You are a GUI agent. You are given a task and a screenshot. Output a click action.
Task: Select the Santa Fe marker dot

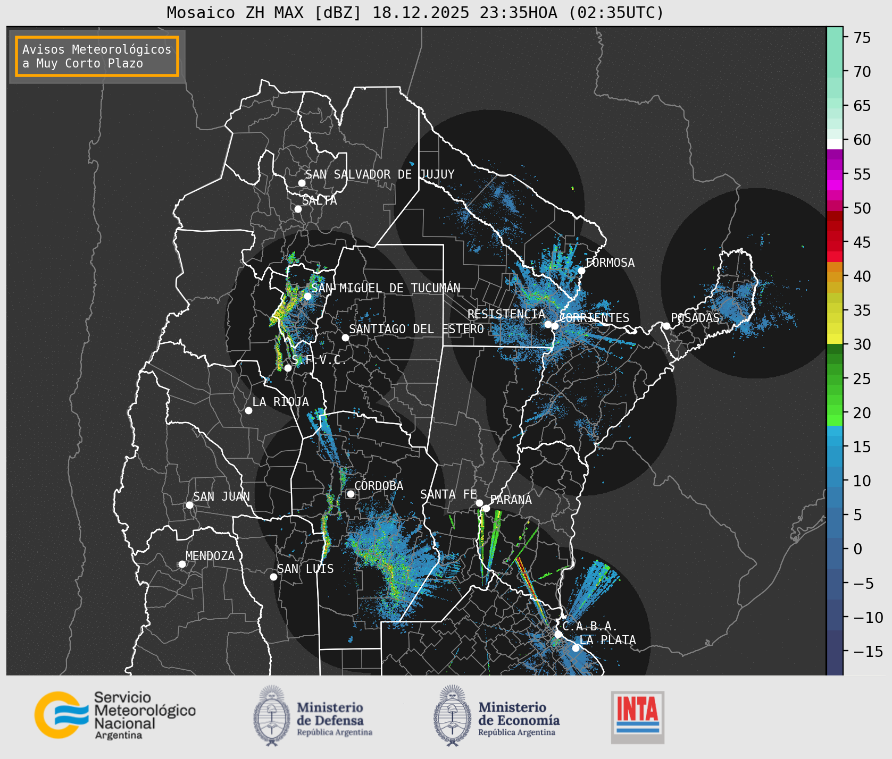pos(479,503)
